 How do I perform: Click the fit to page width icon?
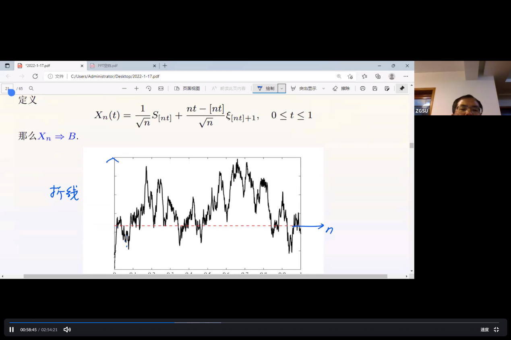click(x=161, y=88)
